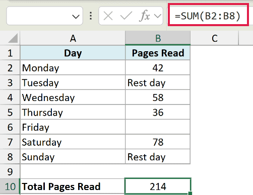Select row 4 header
Image resolution: width=253 pixels, height=195 pixels.
click(10, 97)
